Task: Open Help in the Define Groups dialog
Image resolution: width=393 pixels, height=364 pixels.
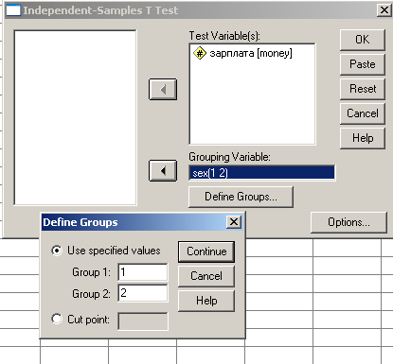Action: (x=206, y=301)
